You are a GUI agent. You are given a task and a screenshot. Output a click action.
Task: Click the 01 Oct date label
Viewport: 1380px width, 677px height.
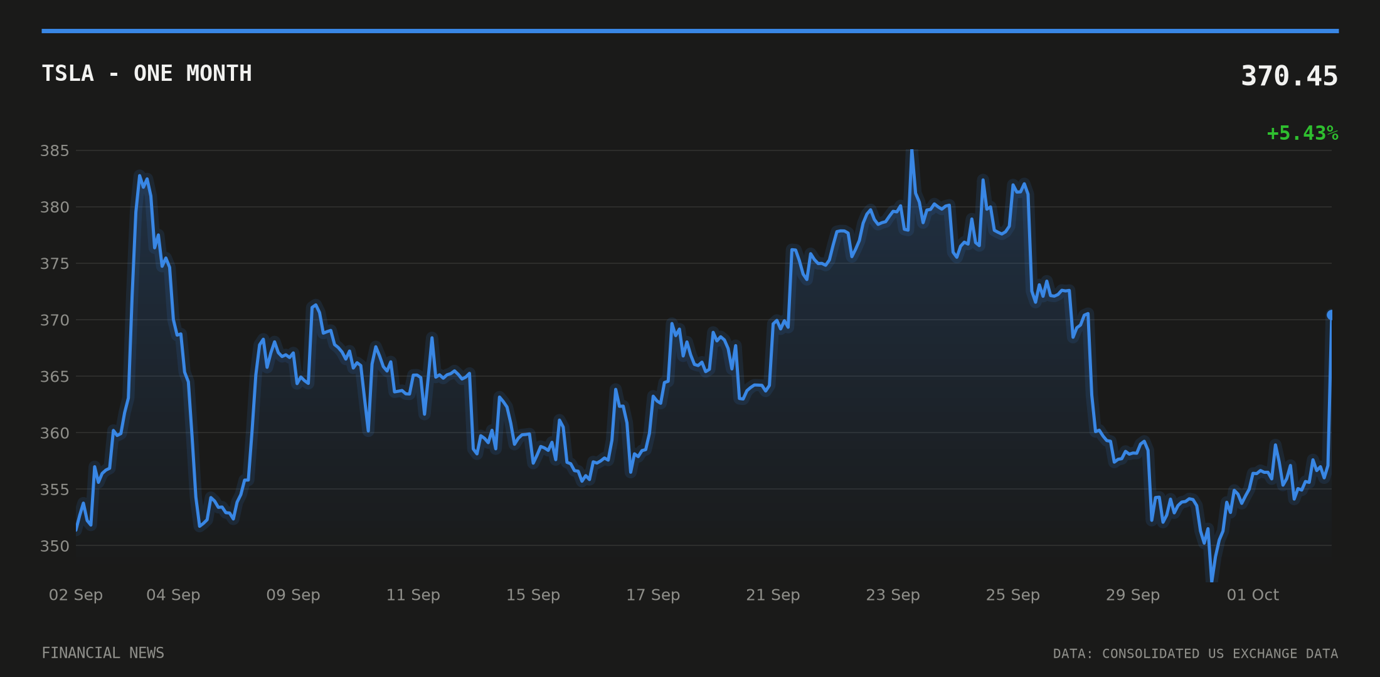1253,595
